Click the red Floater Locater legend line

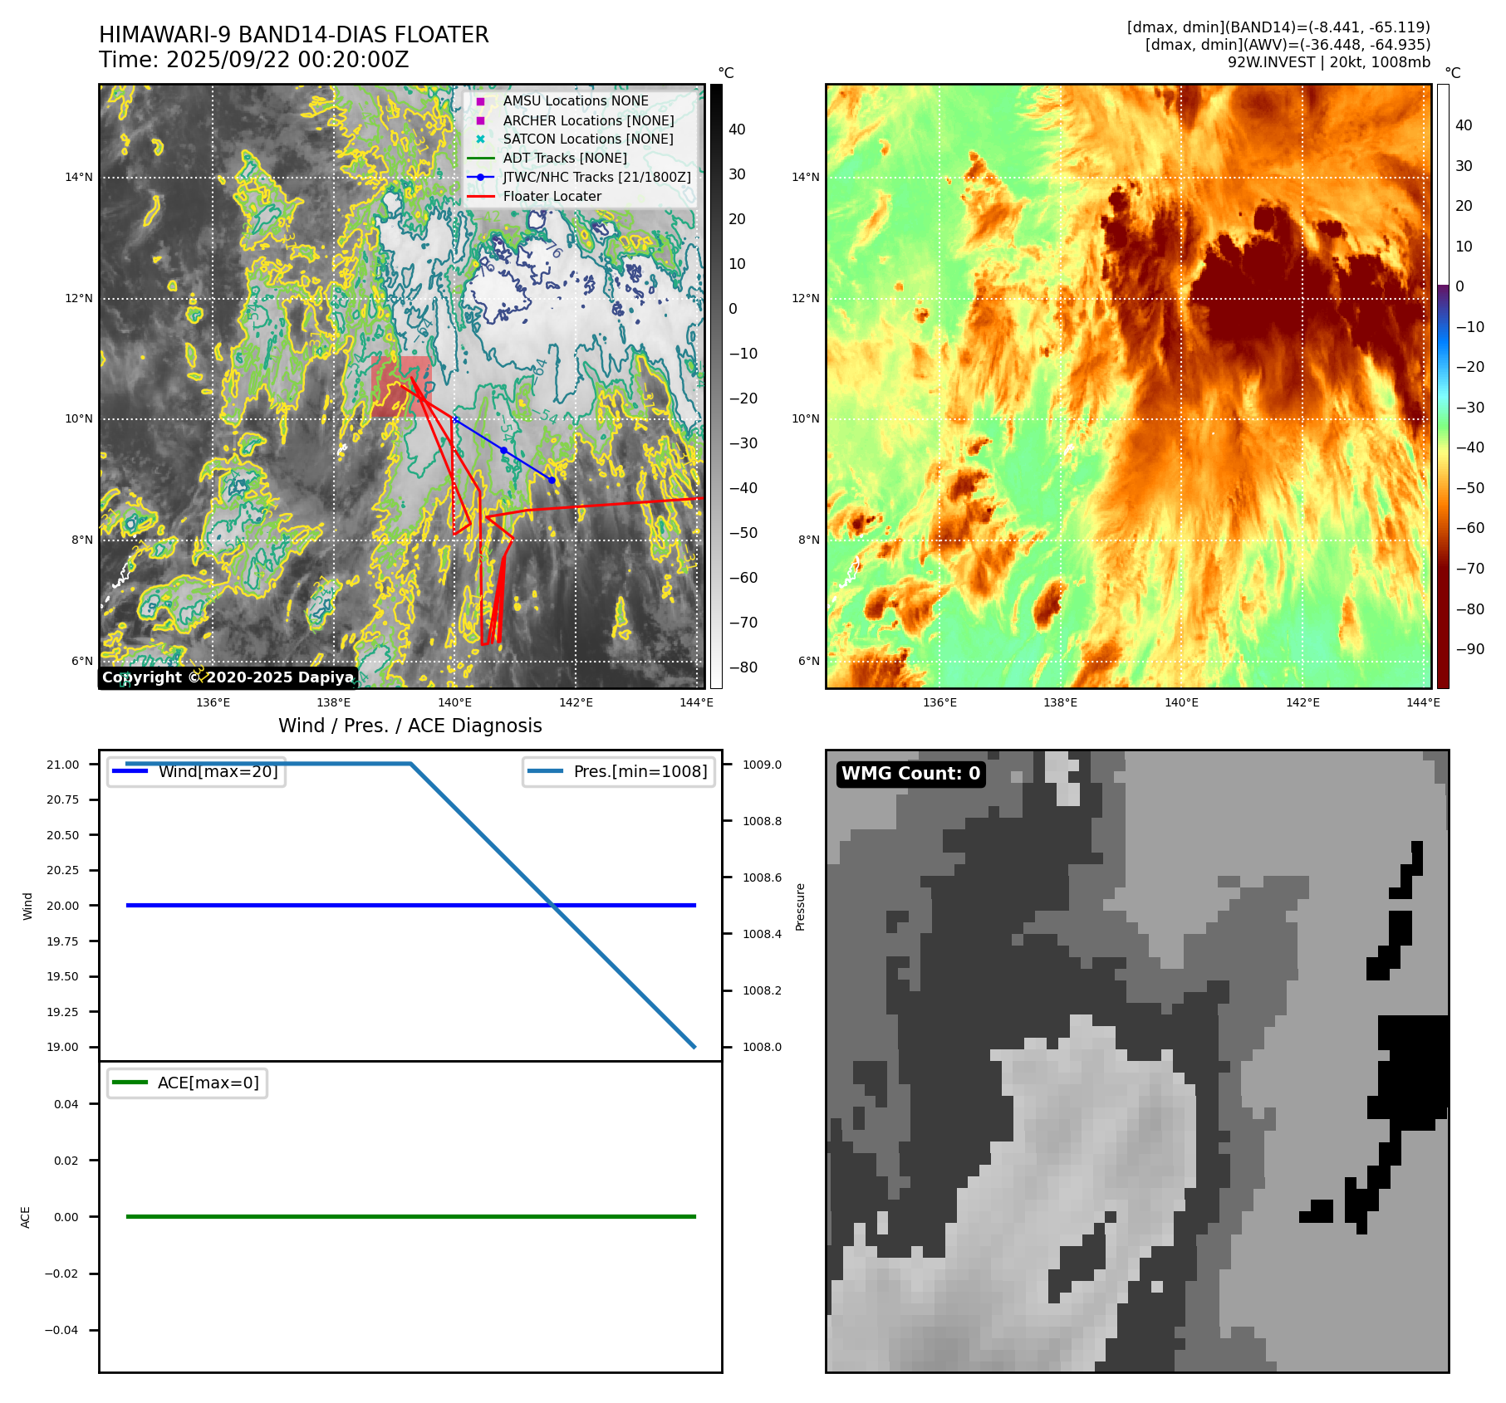[x=480, y=196]
